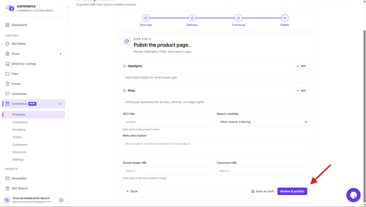The height and width of the screenshot is (207, 366).
Task: Open Collections in the Commerce submenu
Action: tap(20, 122)
